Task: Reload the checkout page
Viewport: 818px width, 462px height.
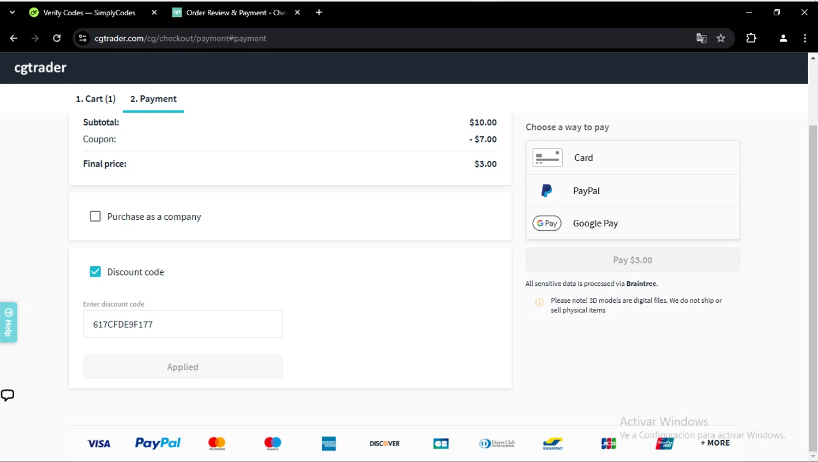Action: pos(57,38)
